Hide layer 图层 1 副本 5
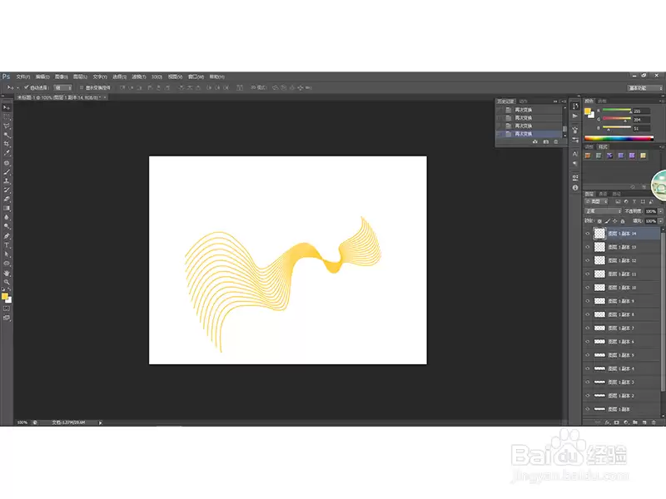Screen dimensions: 666x499 pos(588,355)
